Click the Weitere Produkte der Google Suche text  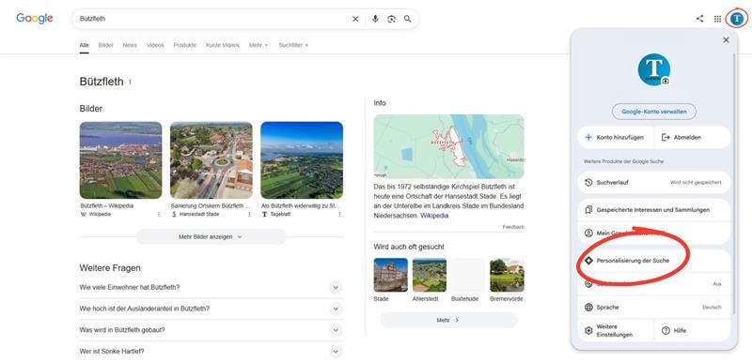[x=623, y=161]
